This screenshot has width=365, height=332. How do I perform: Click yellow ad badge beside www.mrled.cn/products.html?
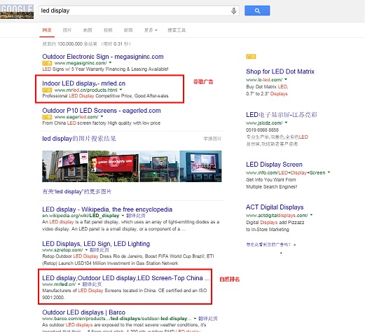pos(47,90)
